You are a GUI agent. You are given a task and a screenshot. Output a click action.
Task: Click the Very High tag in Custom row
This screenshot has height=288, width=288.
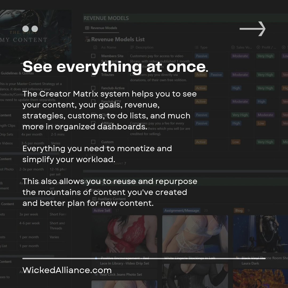tap(265, 142)
